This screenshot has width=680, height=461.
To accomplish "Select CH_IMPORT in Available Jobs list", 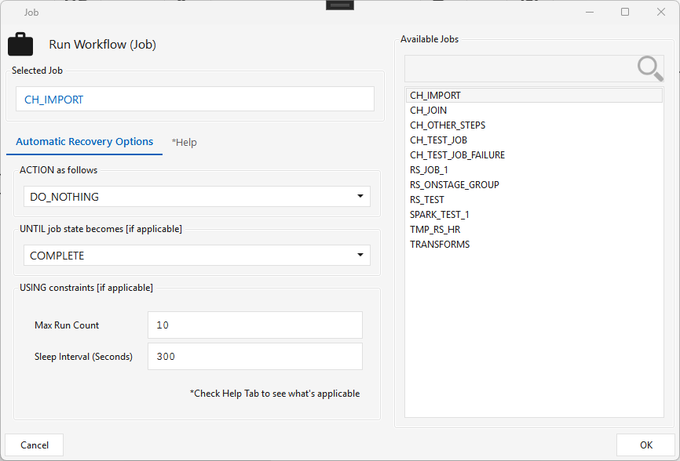I will point(534,95).
